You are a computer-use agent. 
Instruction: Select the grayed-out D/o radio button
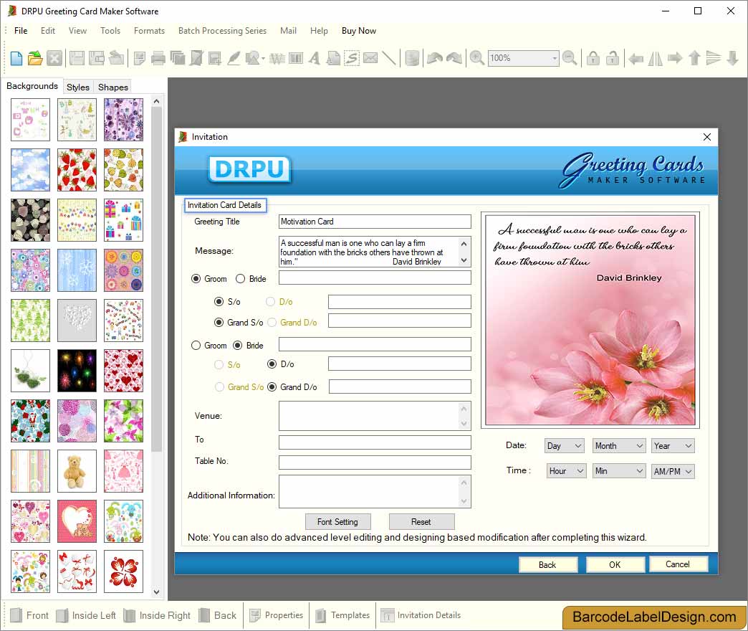point(271,302)
